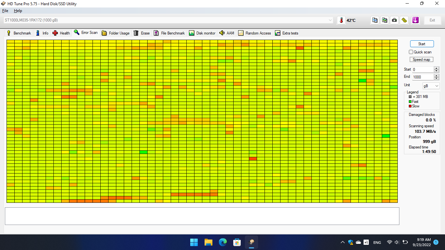This screenshot has height=250, width=445.
Task: Click the copy screenshot to clipboard icon
Action: click(x=385, y=20)
